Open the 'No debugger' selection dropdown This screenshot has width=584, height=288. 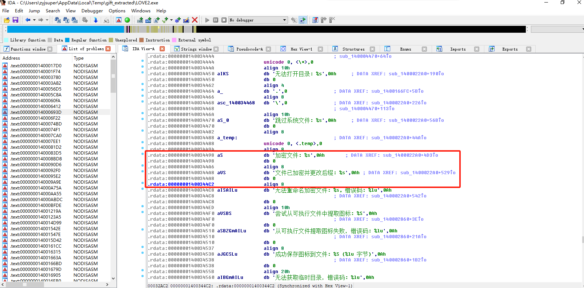pyautogui.click(x=258, y=20)
